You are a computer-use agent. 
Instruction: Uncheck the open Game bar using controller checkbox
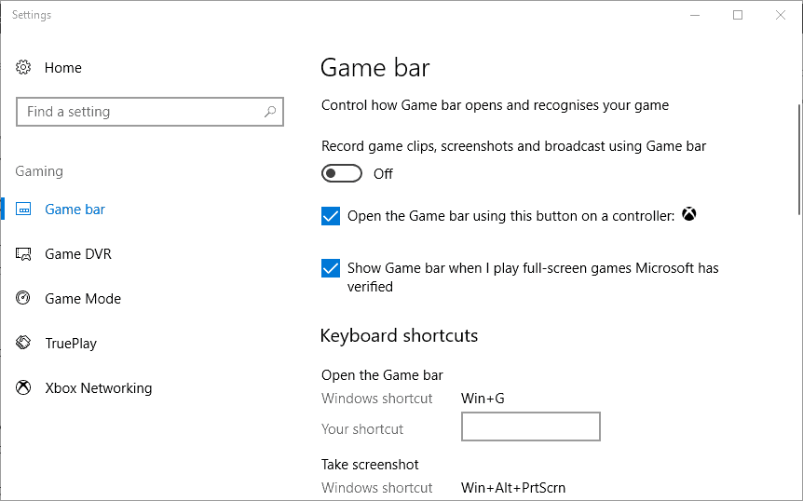tap(331, 216)
